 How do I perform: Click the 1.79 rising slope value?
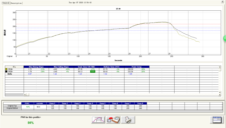[x=30, y=71]
